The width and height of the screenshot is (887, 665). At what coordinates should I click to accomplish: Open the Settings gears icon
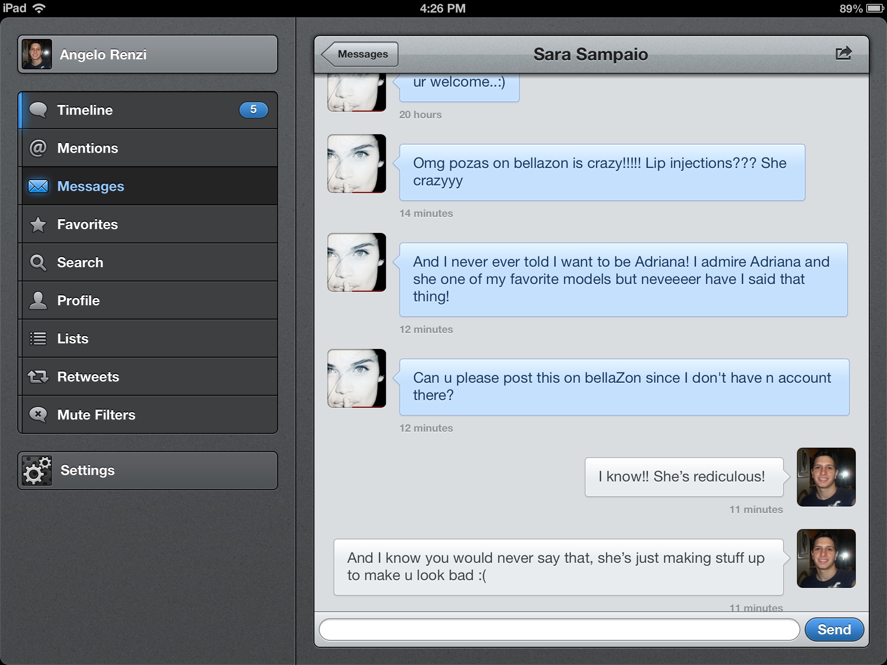(37, 471)
